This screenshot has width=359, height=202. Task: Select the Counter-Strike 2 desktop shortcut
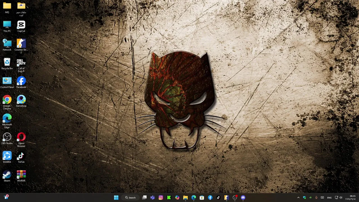[x=21, y=46]
